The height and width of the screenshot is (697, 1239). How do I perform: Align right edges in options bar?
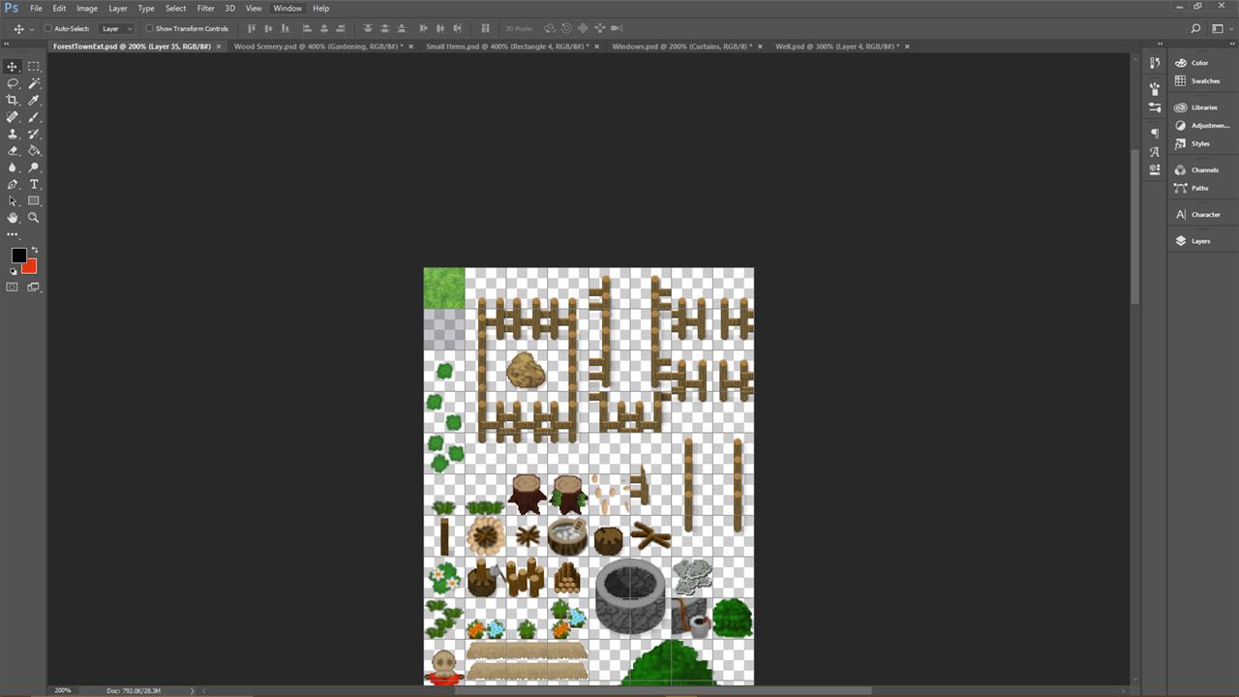click(341, 29)
